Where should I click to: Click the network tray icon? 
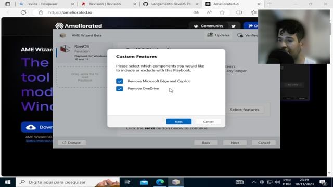tap(270, 182)
